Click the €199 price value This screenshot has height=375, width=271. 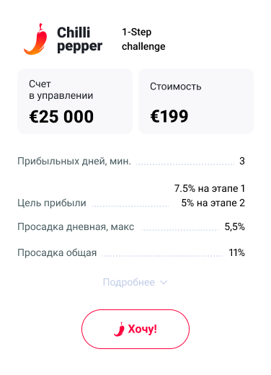pyautogui.click(x=169, y=116)
